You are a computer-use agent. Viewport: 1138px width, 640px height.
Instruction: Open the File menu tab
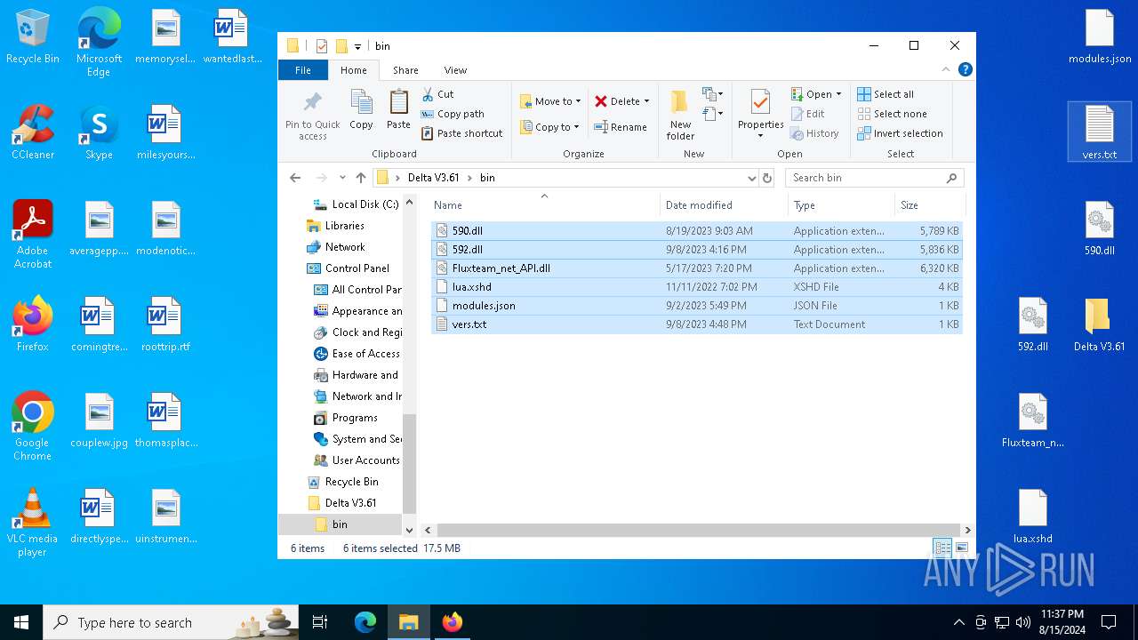[x=303, y=70]
